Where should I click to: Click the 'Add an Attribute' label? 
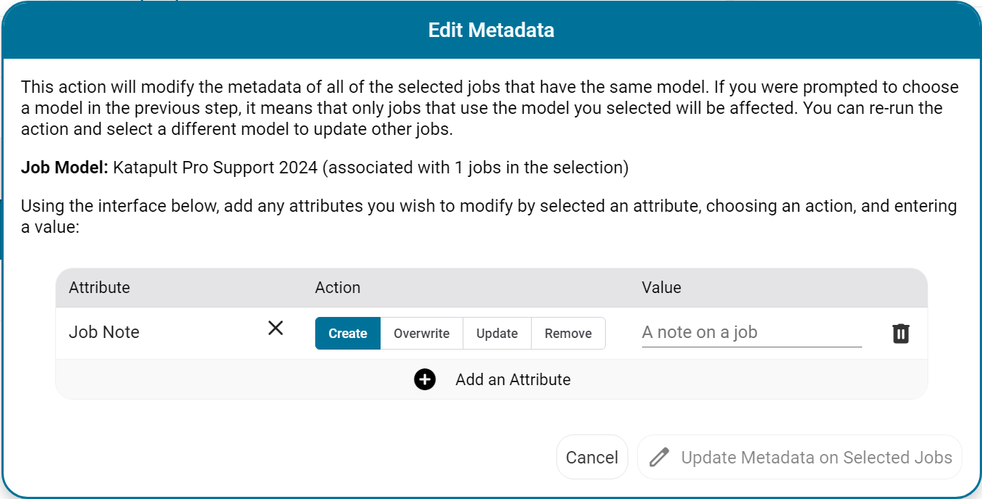pos(513,379)
